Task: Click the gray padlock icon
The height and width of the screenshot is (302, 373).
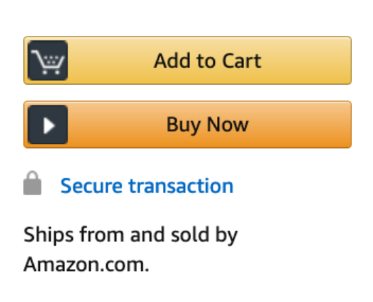Action: [x=32, y=183]
